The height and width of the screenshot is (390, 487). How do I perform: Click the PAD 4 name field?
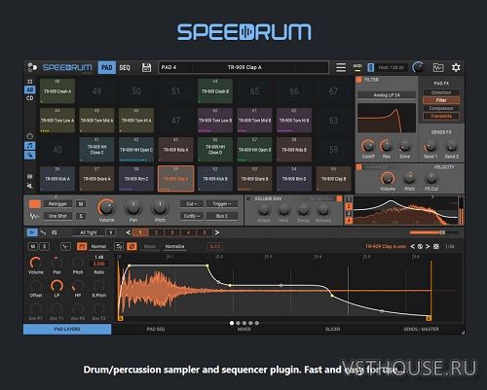[175, 67]
